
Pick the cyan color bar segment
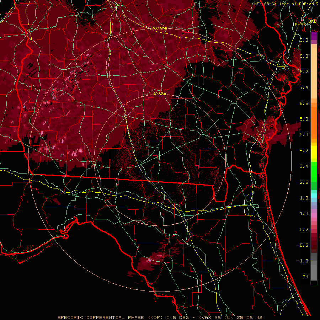314,196
